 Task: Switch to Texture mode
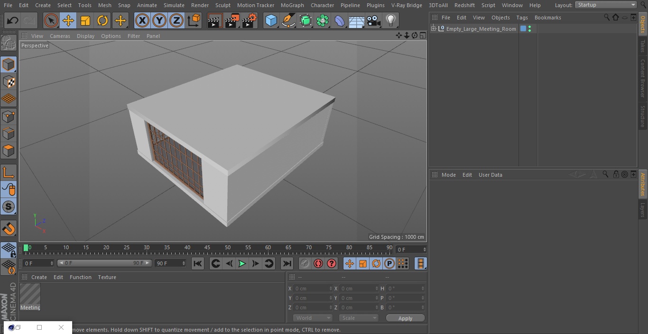point(9,82)
